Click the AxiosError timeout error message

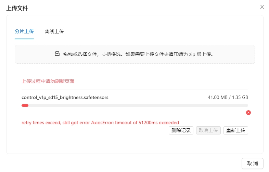[x=100, y=123]
